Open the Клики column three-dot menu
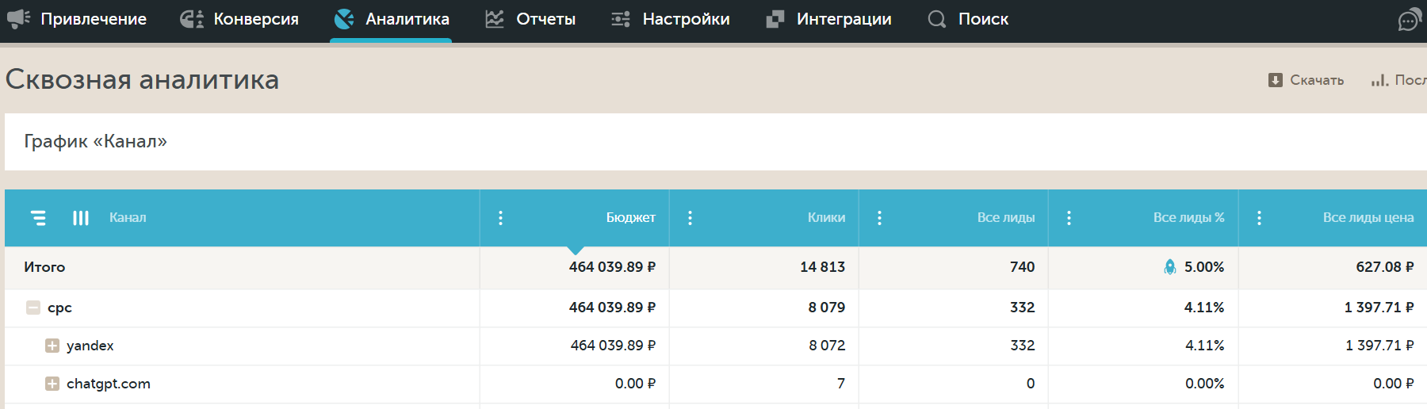The width and height of the screenshot is (1427, 409). [x=690, y=218]
